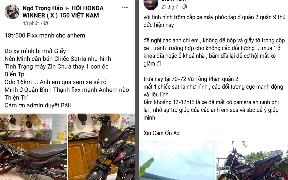The width and height of the screenshot is (288, 180).
Task: Click the 18tr500 Fixx mạnh cho anhem line
Action: pyautogui.click(x=45, y=35)
